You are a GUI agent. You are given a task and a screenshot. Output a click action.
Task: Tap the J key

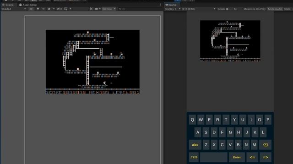click(x=247, y=132)
